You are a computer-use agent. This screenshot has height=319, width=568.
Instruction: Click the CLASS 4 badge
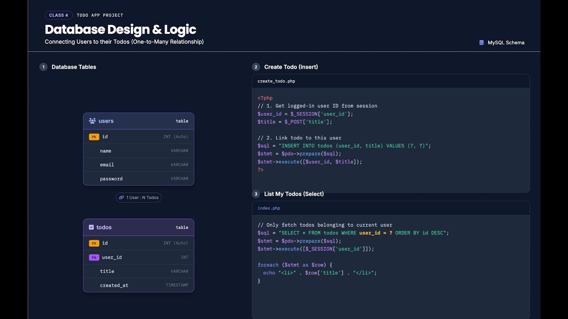click(x=59, y=15)
